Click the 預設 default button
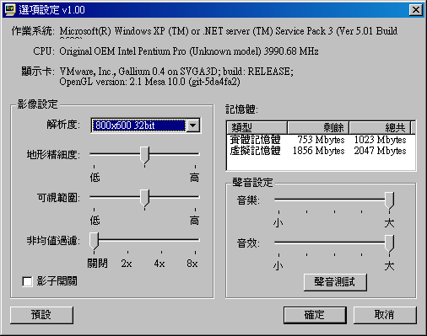Viewport: 427px width, 336px height. pyautogui.click(x=41, y=315)
